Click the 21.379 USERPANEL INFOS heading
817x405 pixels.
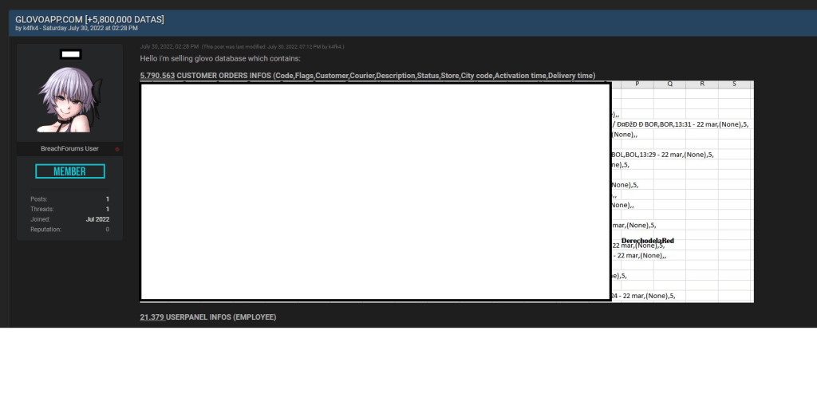[207, 317]
